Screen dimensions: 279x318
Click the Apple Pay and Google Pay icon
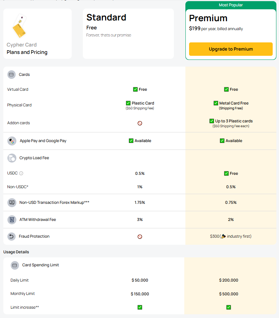12,141
